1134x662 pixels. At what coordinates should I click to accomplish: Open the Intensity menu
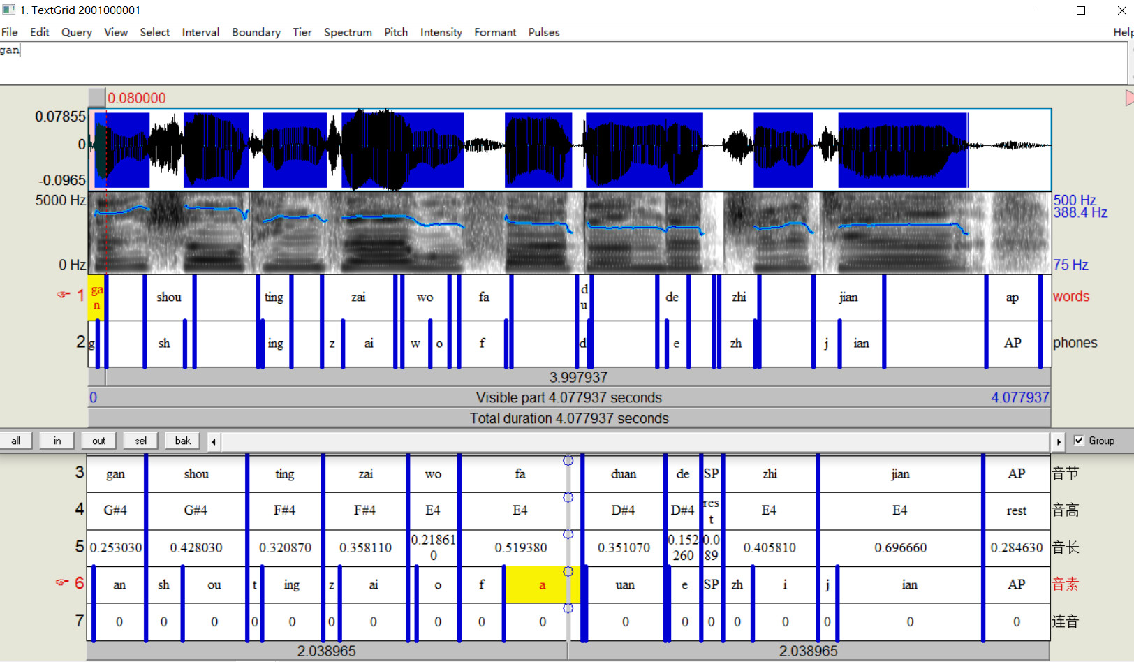pyautogui.click(x=441, y=32)
